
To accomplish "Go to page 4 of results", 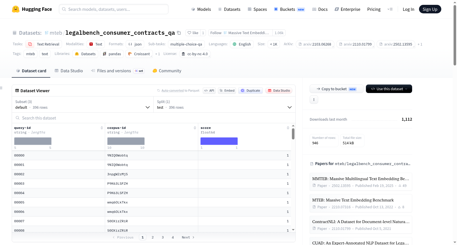I will (x=173, y=237).
